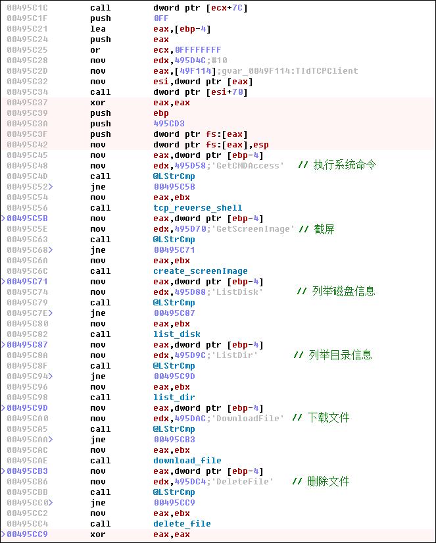Click line address 00495C9D at row start
Image resolution: width=436 pixels, height=543 pixels.
click(28, 408)
